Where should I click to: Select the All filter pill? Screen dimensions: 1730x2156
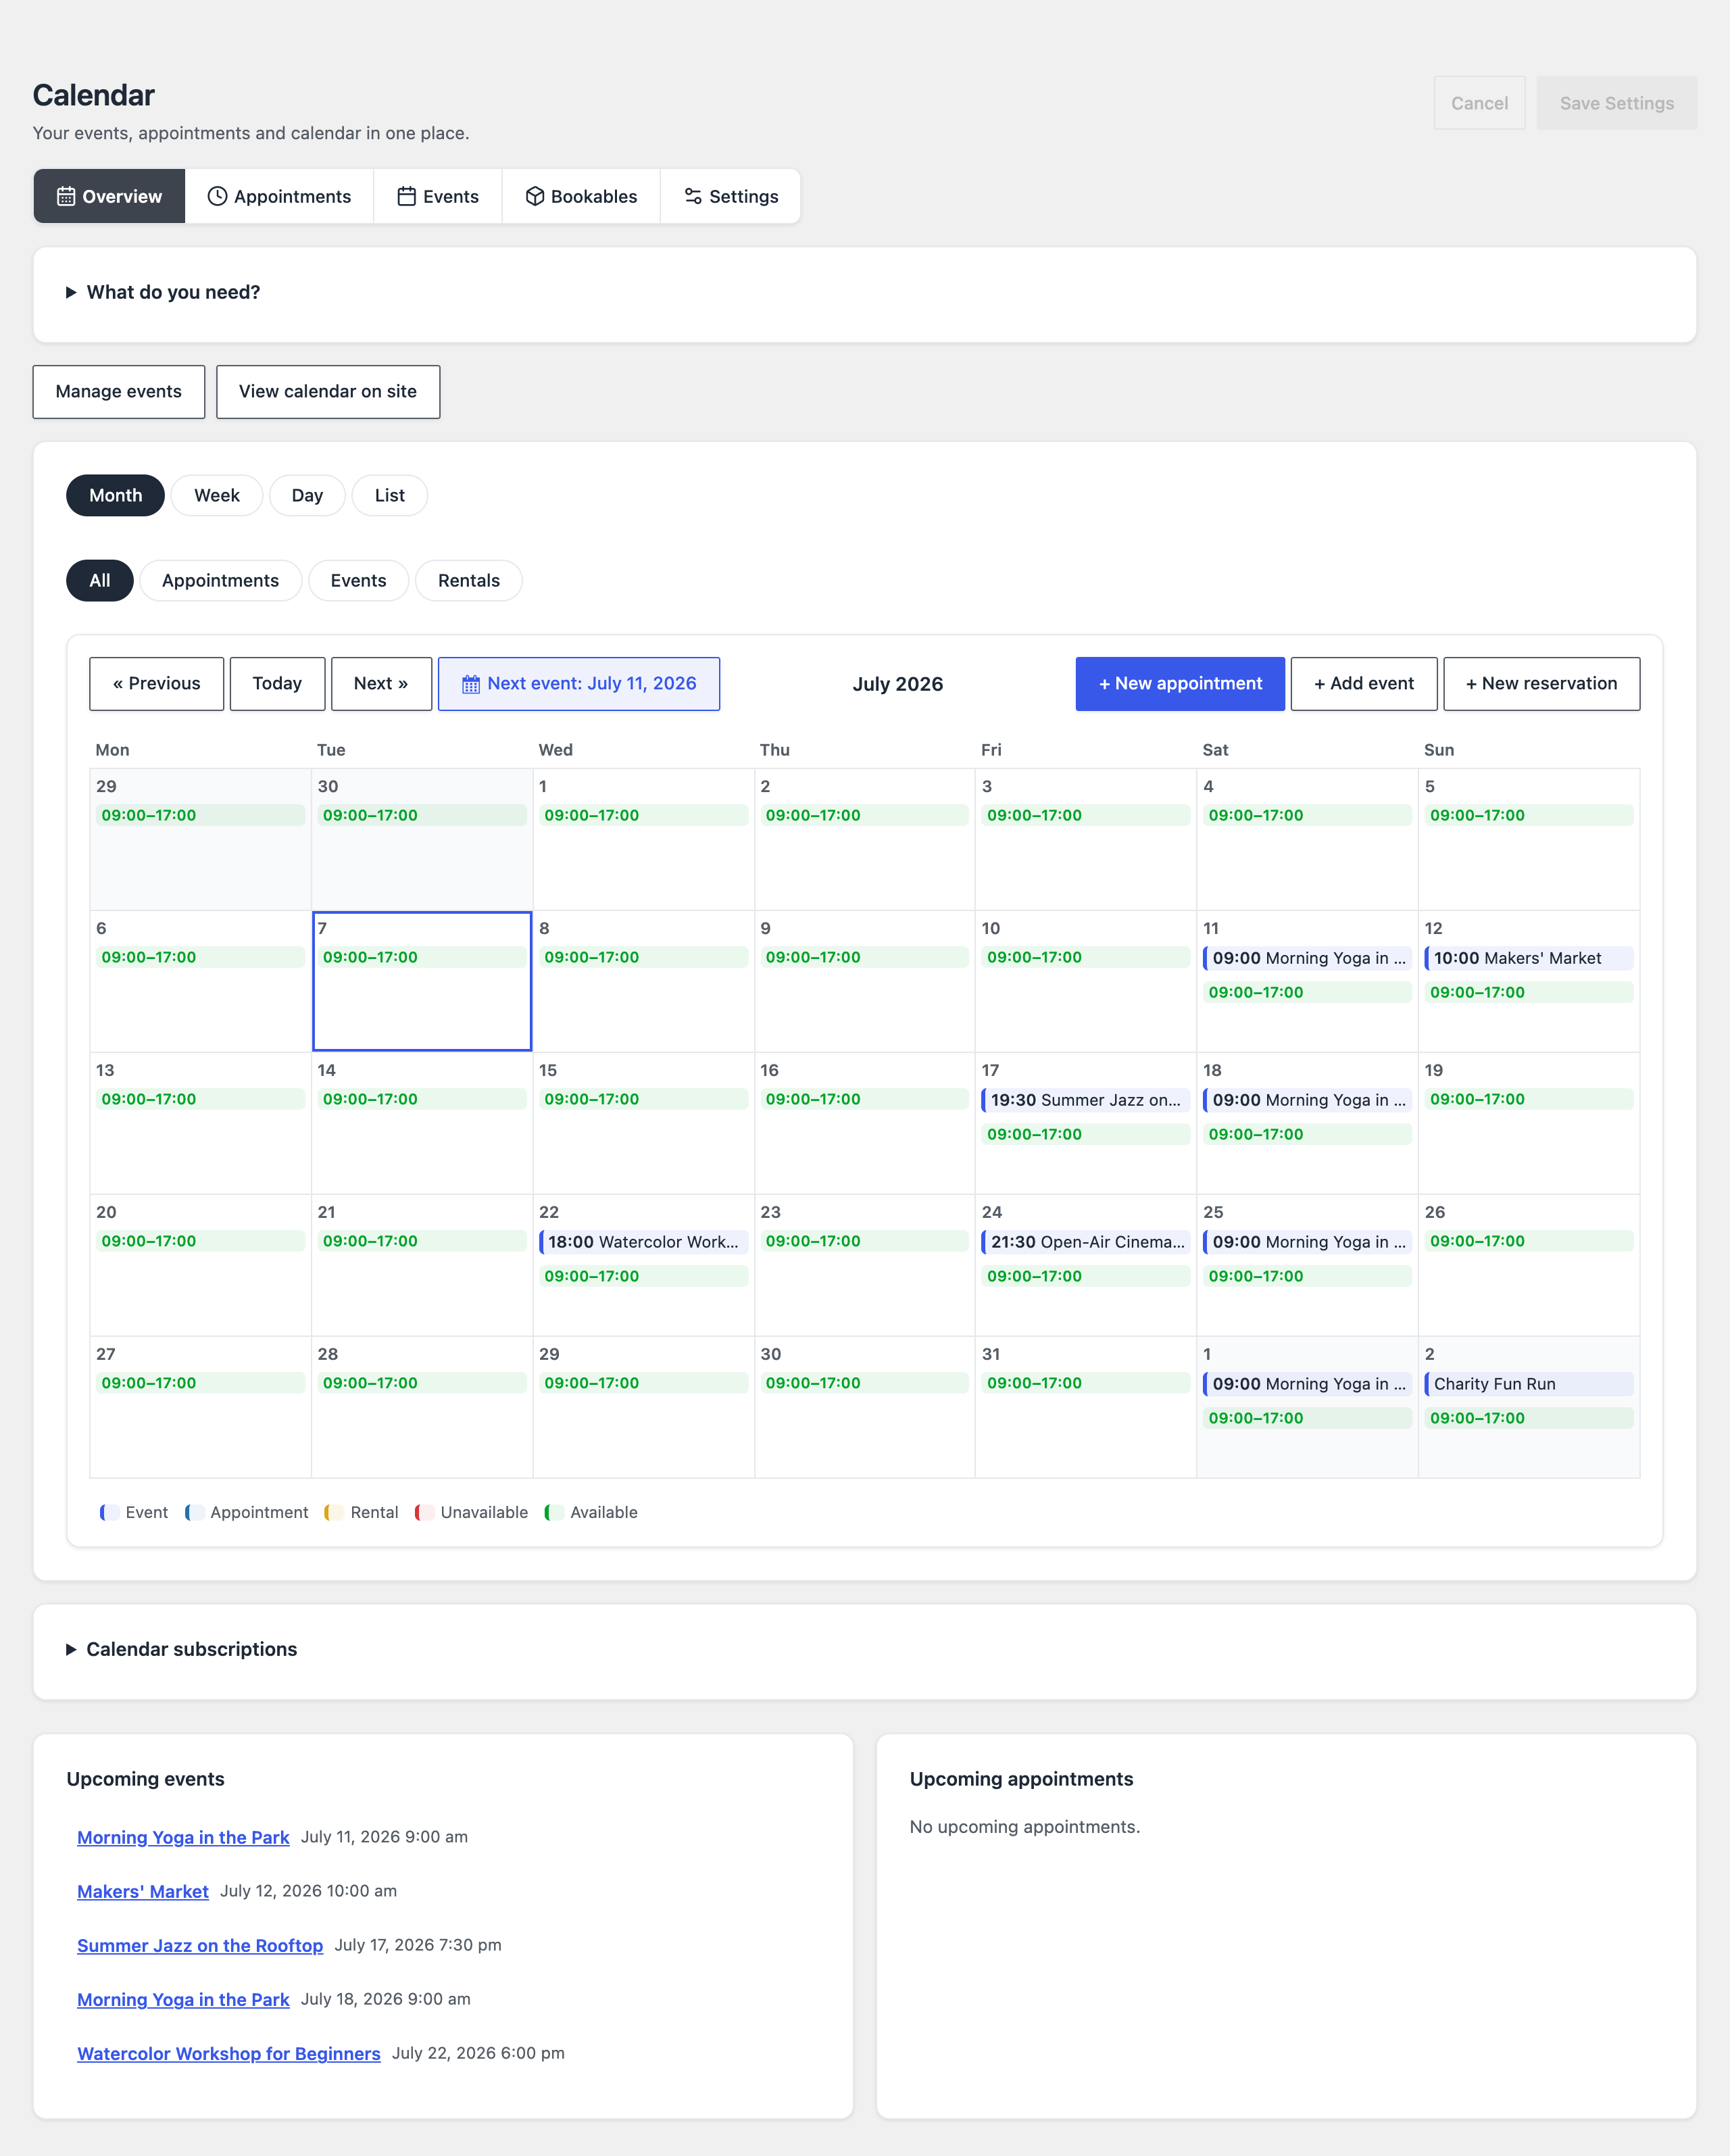[x=100, y=580]
